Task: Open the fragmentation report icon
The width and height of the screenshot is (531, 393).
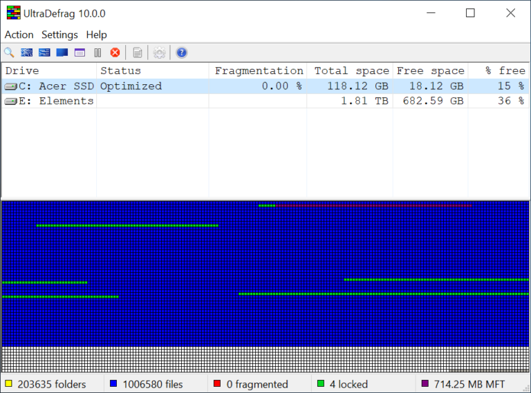Action: point(138,52)
